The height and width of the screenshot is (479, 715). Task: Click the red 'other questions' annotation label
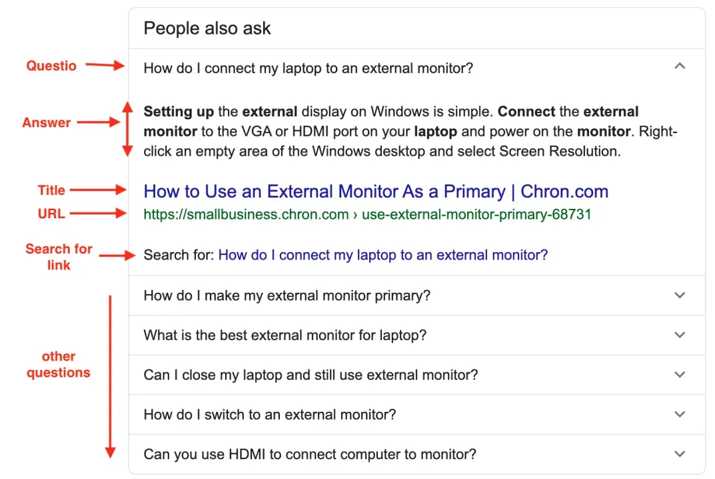coord(59,365)
